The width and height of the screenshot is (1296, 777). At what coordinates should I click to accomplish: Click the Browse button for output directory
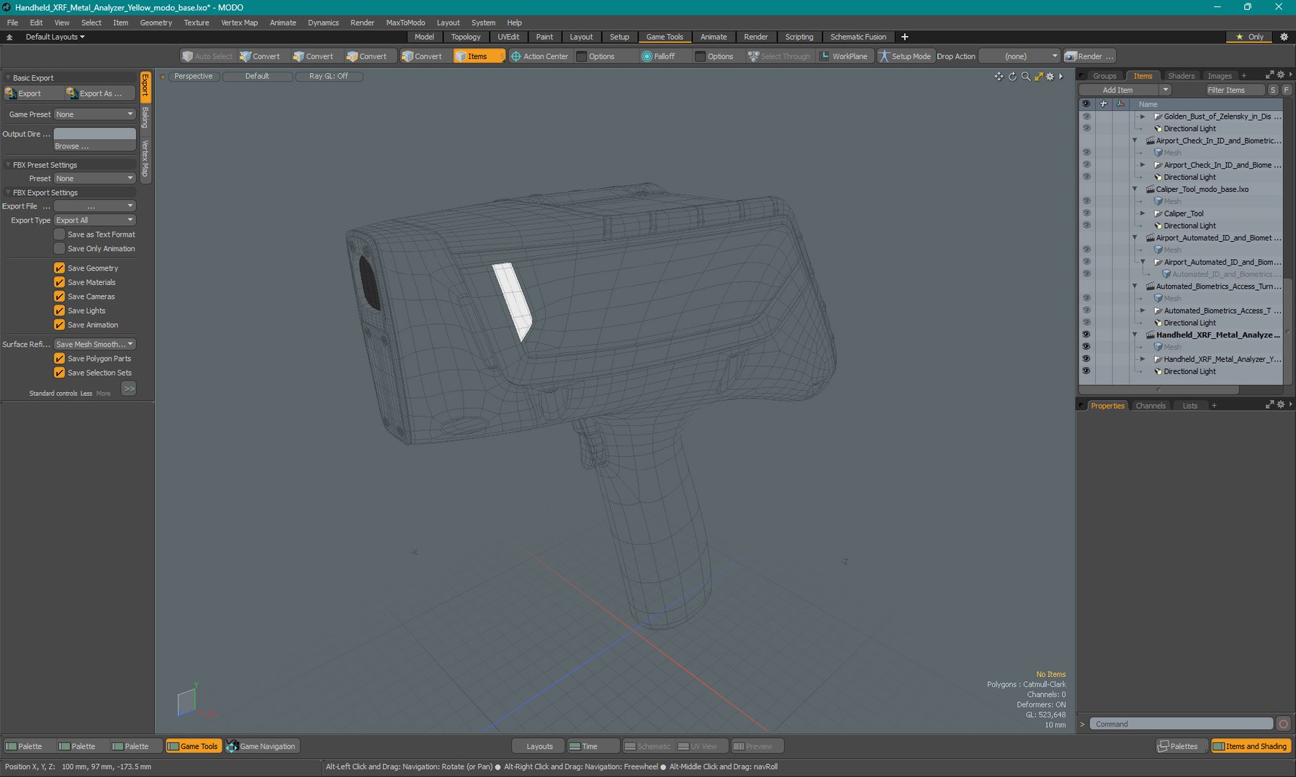point(95,146)
